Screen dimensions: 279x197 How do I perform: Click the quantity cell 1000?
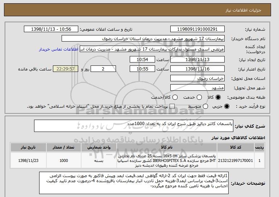click(64, 160)
